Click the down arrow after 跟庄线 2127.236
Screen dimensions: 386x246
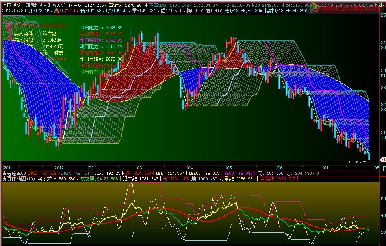pos(106,5)
